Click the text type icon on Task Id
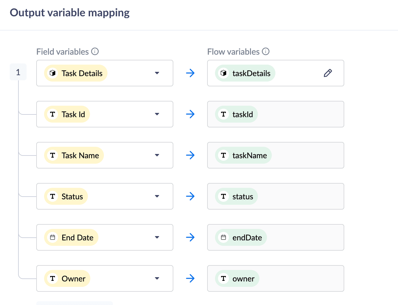The height and width of the screenshot is (305, 398). (53, 114)
